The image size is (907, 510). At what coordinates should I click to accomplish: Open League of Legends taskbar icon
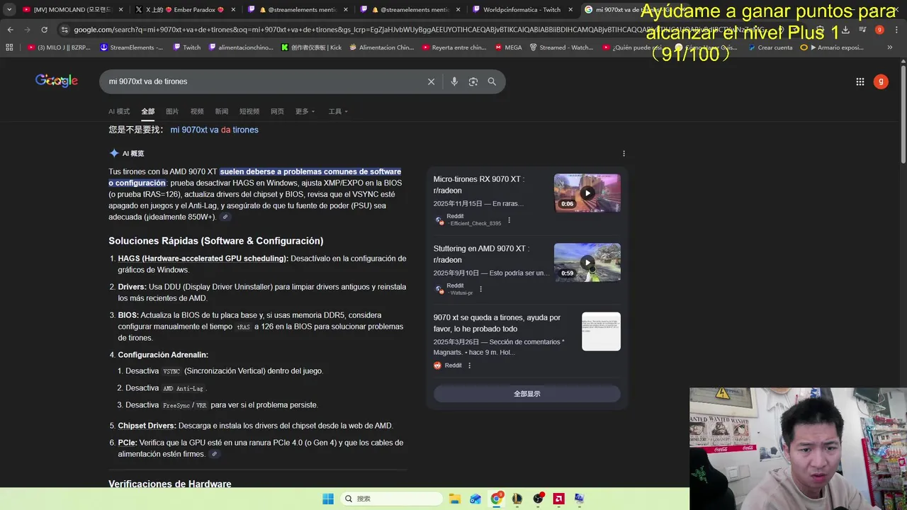[x=517, y=499]
